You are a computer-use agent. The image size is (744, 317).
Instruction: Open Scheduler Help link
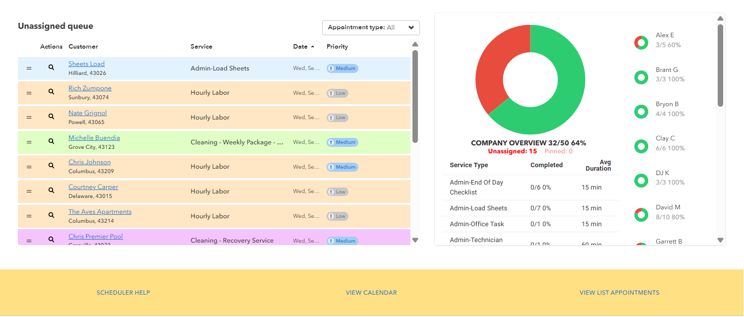tap(123, 293)
